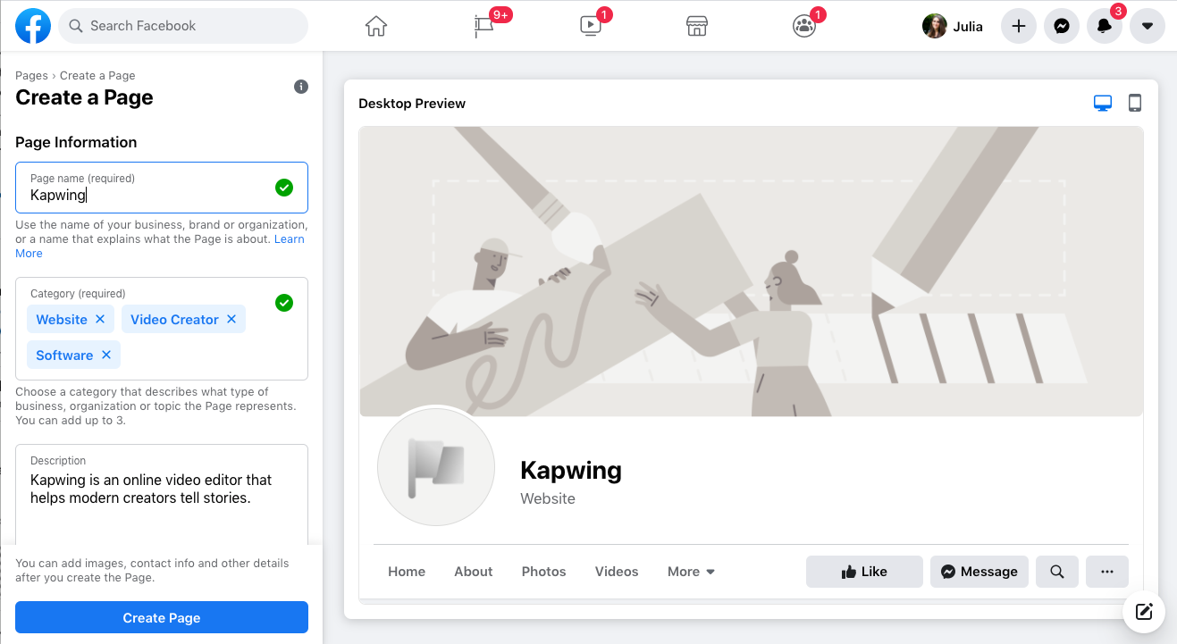
Task: Click the cover photo illustration
Action: (752, 272)
